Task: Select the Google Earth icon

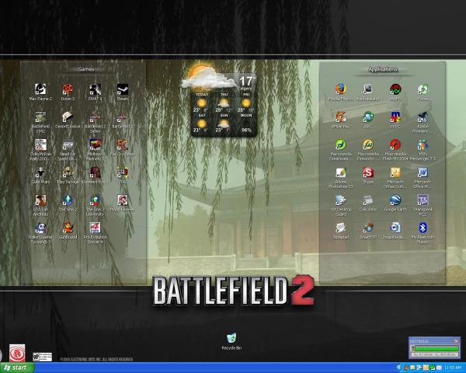Action: coord(395,200)
